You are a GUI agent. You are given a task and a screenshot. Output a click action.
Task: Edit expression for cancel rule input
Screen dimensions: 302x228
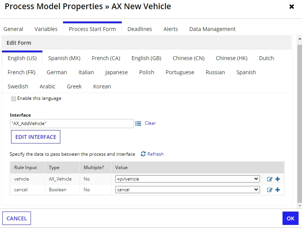[x=270, y=190]
